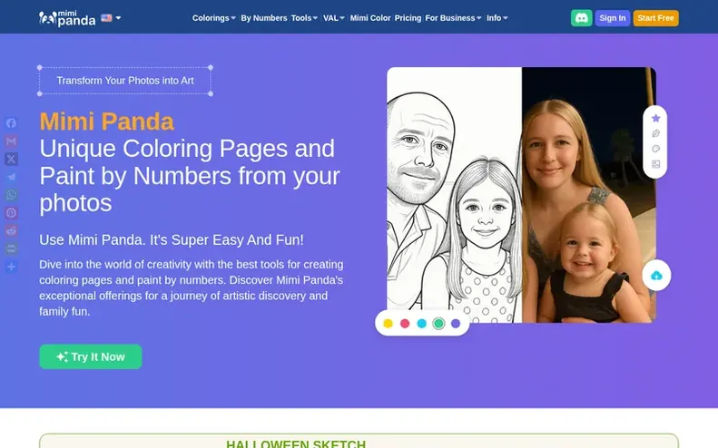Click the Start Free button
Viewport: 718px width, 448px height.
(655, 18)
